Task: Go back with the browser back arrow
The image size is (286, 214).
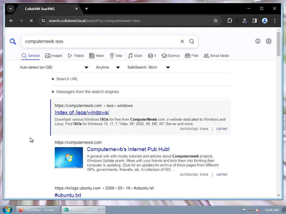Action: tap(11, 21)
